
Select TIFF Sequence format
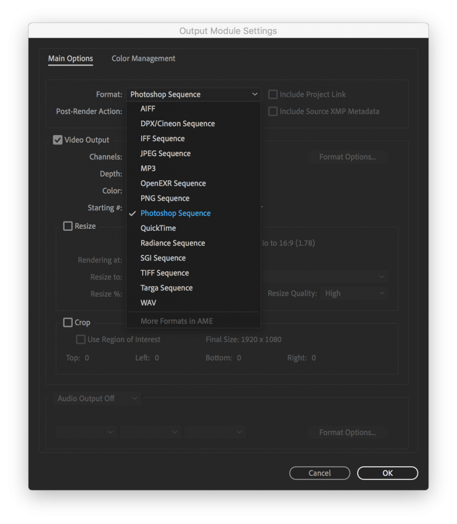click(193, 273)
